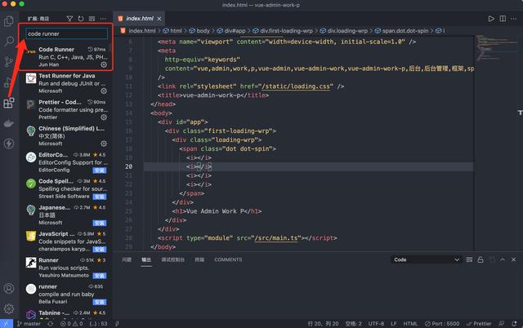This screenshot has width=523, height=328.
Task: Install runner by Bella Fusari
Action: (x=100, y=302)
